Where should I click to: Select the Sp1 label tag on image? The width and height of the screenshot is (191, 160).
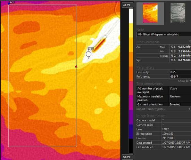(91, 49)
